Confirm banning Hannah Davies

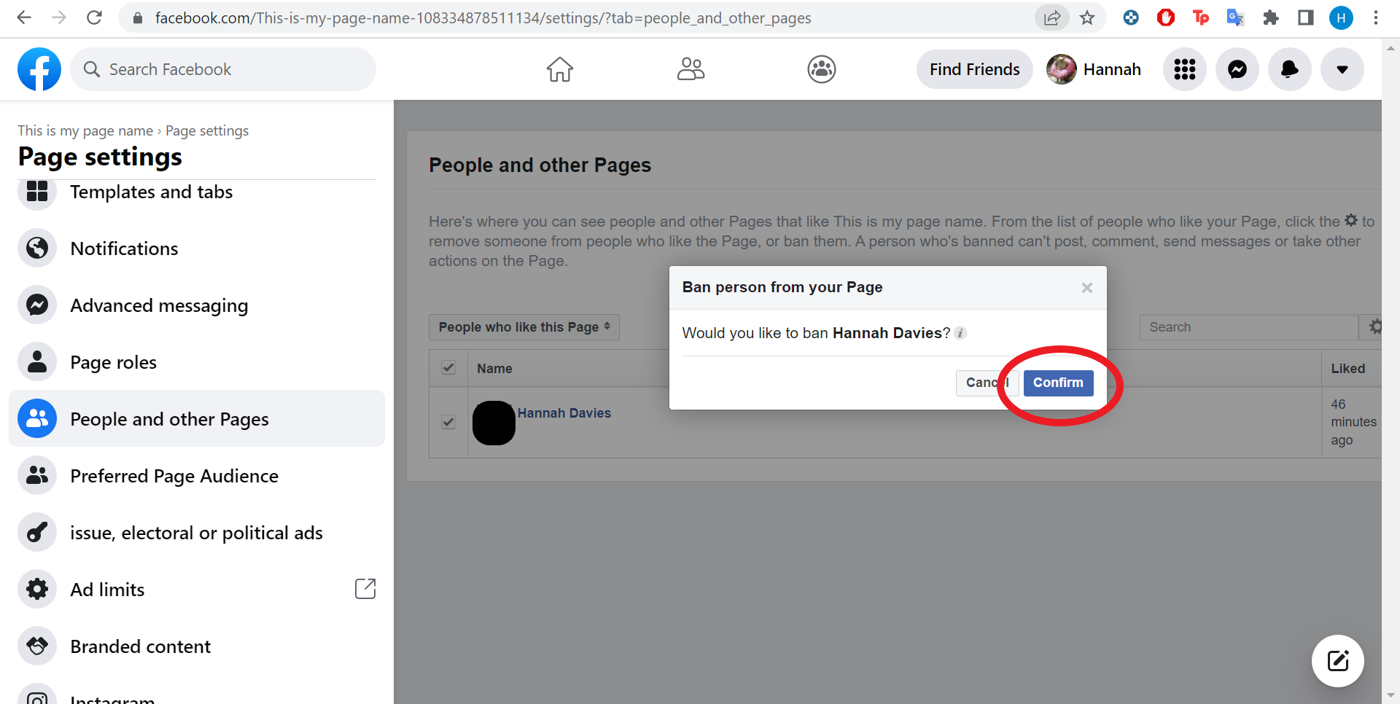(x=1058, y=383)
